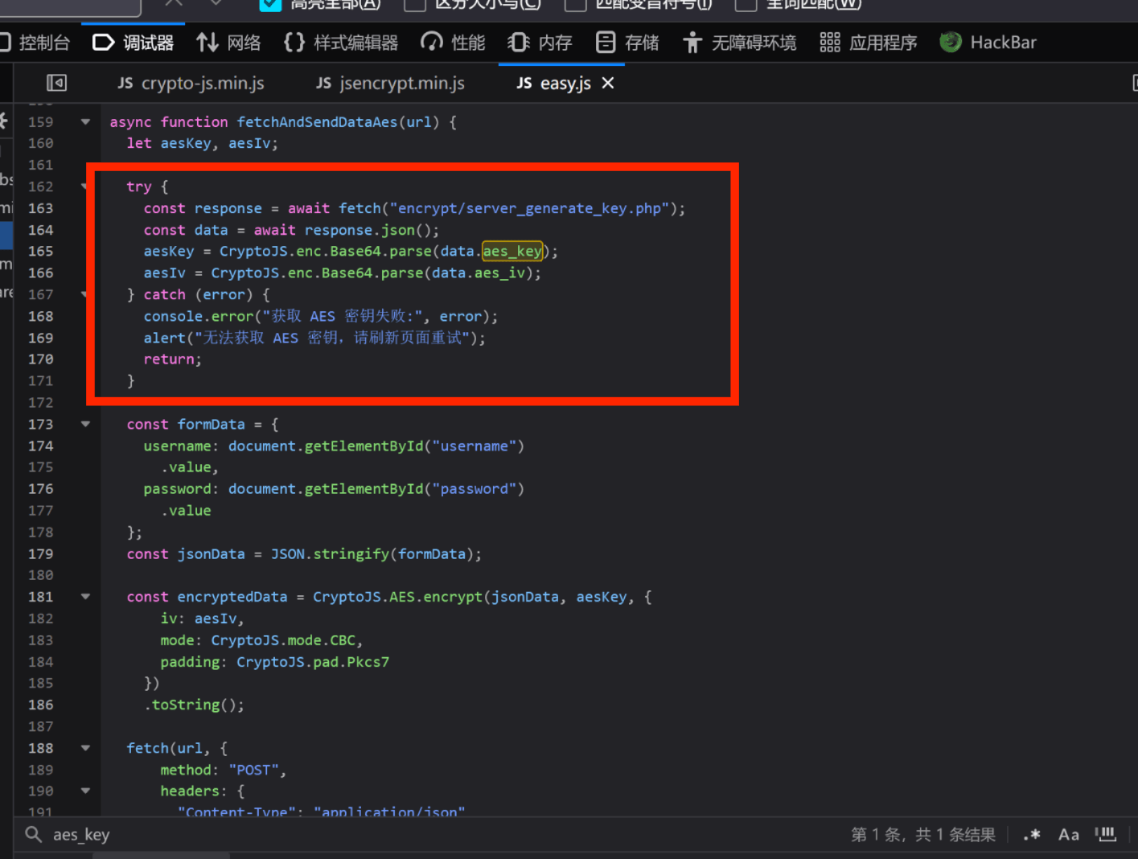The height and width of the screenshot is (859, 1138).
Task: Open the 性能 performance panel
Action: (453, 43)
